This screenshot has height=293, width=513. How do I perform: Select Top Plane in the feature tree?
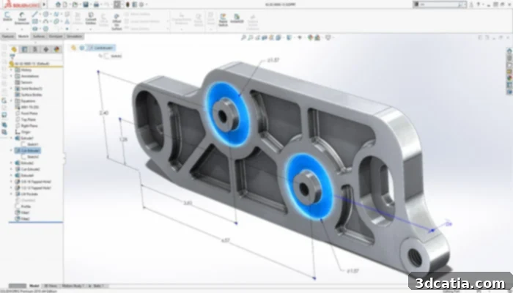(29, 119)
